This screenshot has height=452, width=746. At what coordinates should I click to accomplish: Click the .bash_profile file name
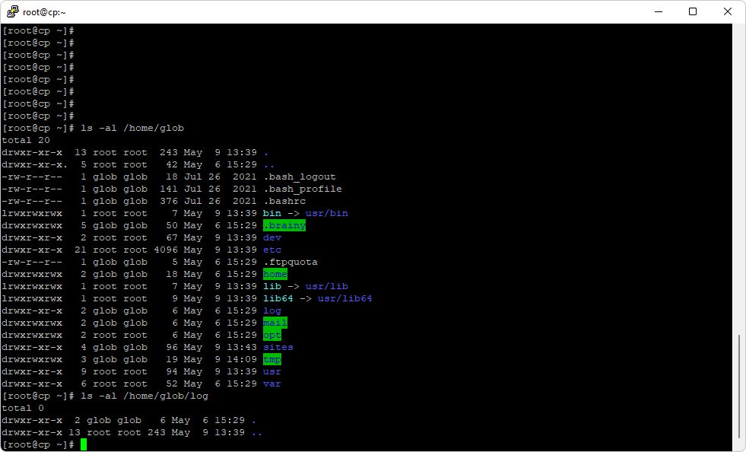[x=303, y=189]
